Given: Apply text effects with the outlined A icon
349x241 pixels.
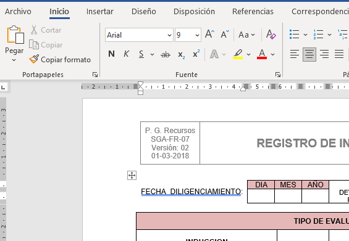Looking at the screenshot, I should [214, 54].
